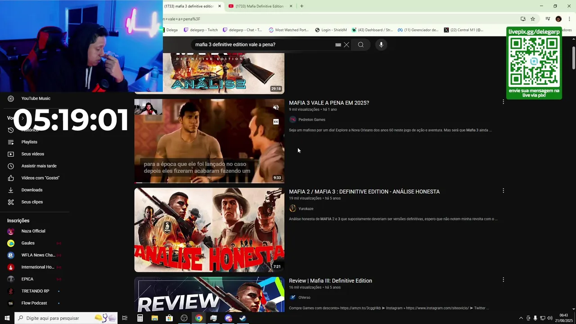The height and width of the screenshot is (324, 576).
Task: Click the YouTube search magnifier button
Action: pos(360,45)
